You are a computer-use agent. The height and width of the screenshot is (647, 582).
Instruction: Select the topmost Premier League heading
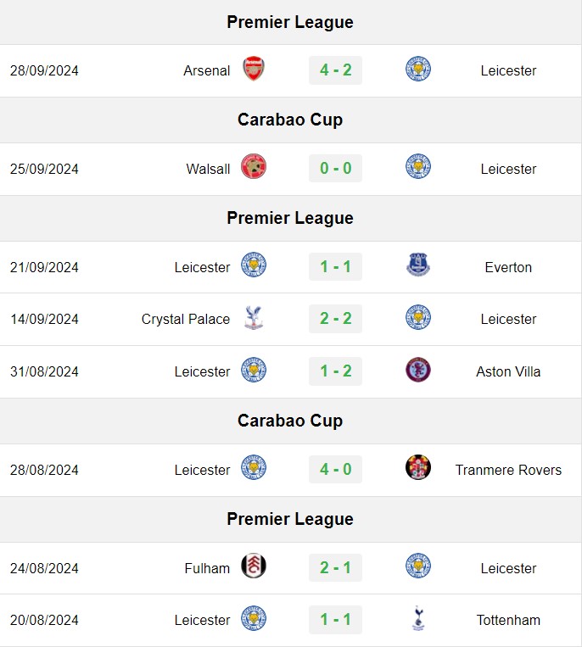pos(290,22)
